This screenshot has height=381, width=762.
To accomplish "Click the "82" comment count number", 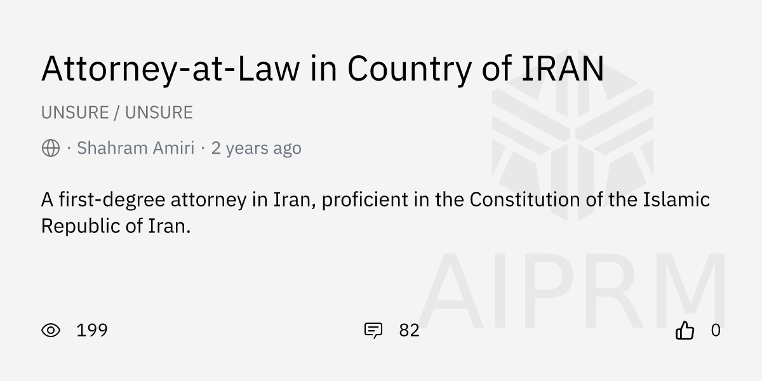I will point(409,330).
